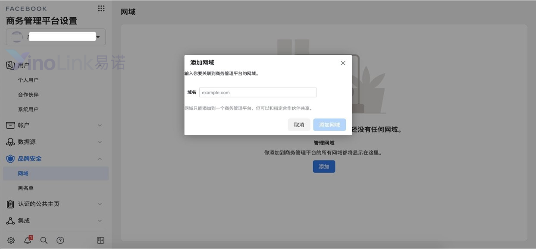Click the 用户 section label
Viewport: 536px width, 249px height.
(24, 65)
